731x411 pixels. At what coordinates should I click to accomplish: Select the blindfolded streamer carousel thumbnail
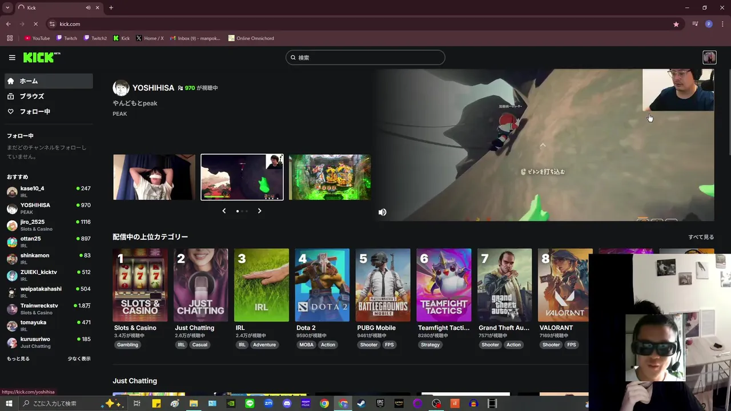(x=154, y=177)
